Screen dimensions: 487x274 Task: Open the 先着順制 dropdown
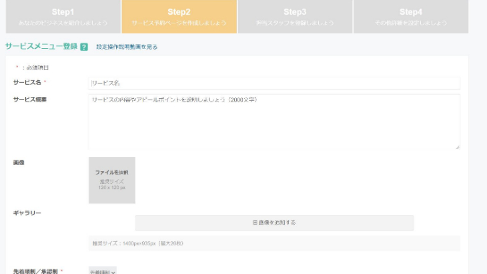tap(103, 271)
